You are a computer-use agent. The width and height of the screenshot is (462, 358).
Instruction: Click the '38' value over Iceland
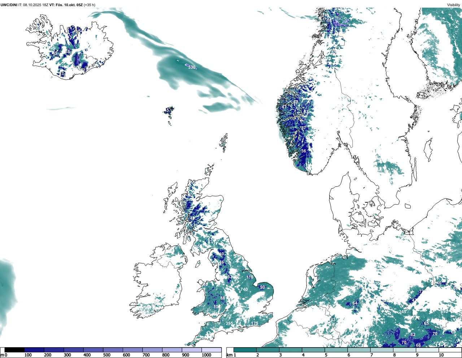67,52
